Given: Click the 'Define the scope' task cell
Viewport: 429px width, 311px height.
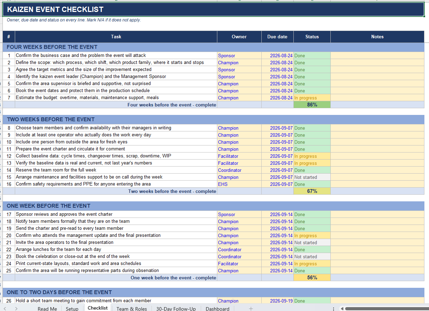Looking at the screenshot, I should pos(116,63).
